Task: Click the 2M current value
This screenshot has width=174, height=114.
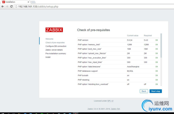Action: [128, 54]
